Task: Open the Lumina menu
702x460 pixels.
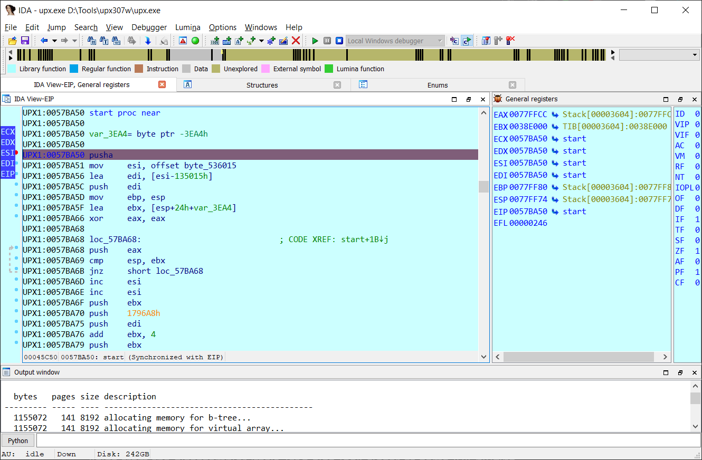Action: tap(188, 27)
